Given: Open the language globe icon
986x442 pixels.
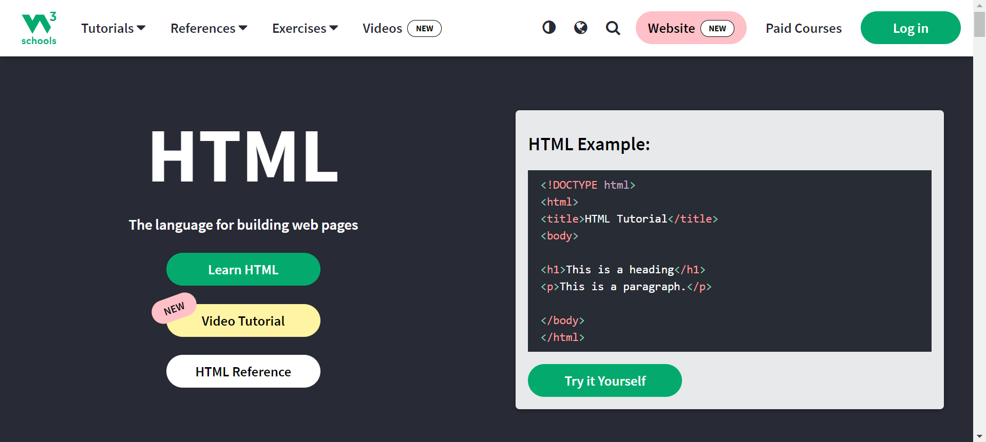Looking at the screenshot, I should pos(581,27).
